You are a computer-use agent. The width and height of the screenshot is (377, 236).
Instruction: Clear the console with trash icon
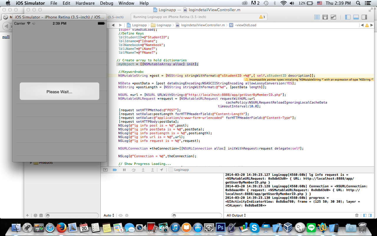[357, 216]
